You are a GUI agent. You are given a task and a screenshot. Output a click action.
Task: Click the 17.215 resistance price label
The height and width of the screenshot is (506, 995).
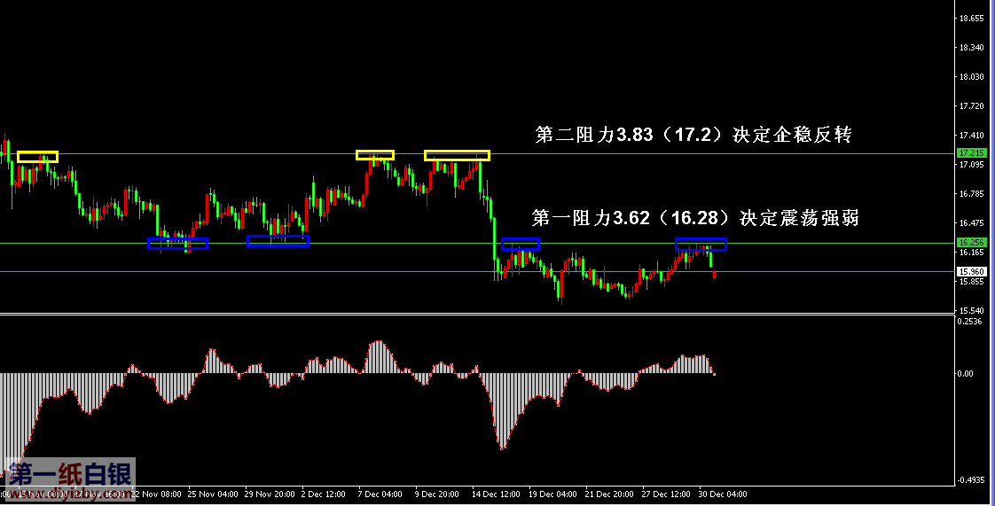click(x=971, y=153)
